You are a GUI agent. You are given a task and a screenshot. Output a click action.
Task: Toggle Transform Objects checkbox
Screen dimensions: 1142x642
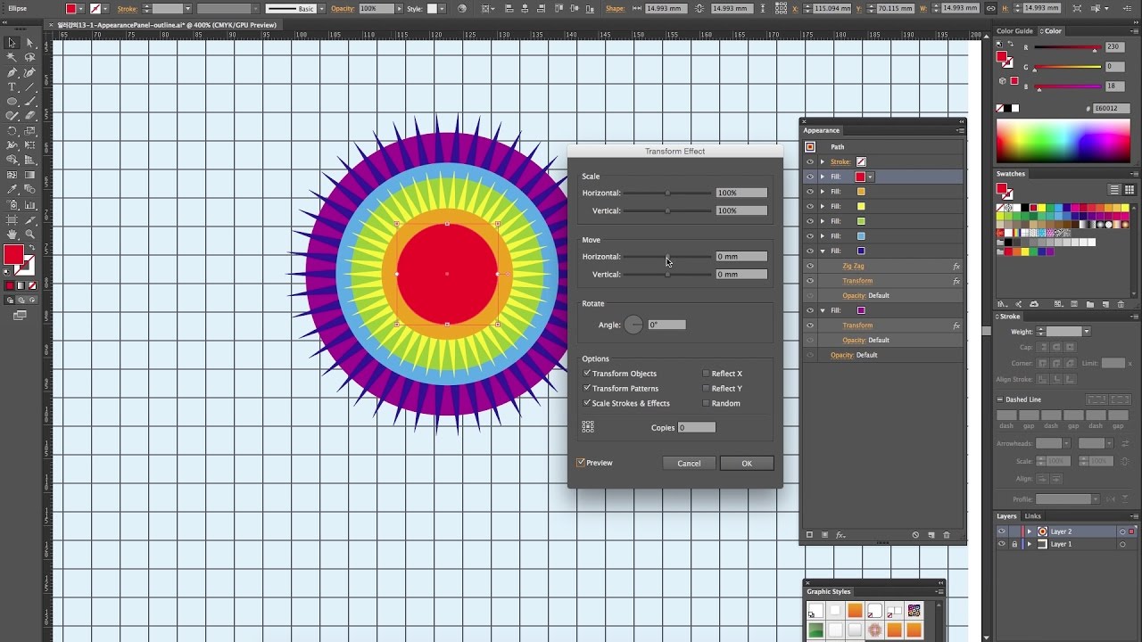point(587,374)
